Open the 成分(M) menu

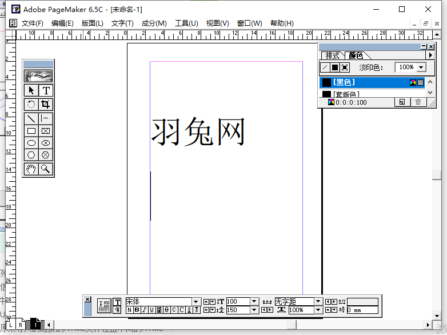154,23
